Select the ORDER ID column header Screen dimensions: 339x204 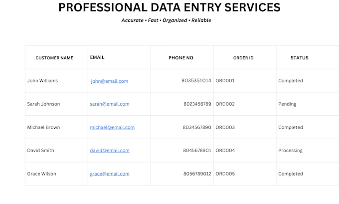pyautogui.click(x=245, y=57)
